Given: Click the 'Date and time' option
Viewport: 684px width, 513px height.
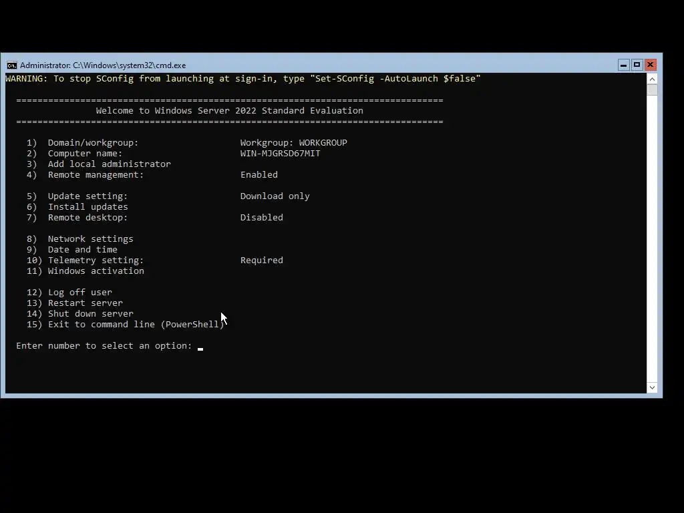Looking at the screenshot, I should (71, 250).
